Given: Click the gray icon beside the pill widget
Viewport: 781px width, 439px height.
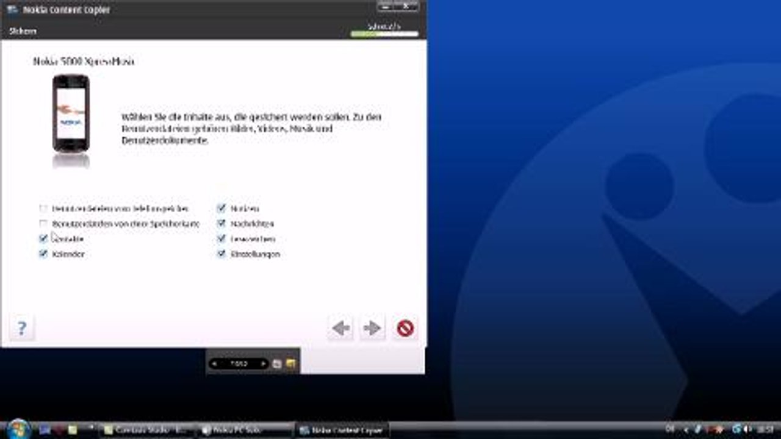Looking at the screenshot, I should pyautogui.click(x=277, y=364).
